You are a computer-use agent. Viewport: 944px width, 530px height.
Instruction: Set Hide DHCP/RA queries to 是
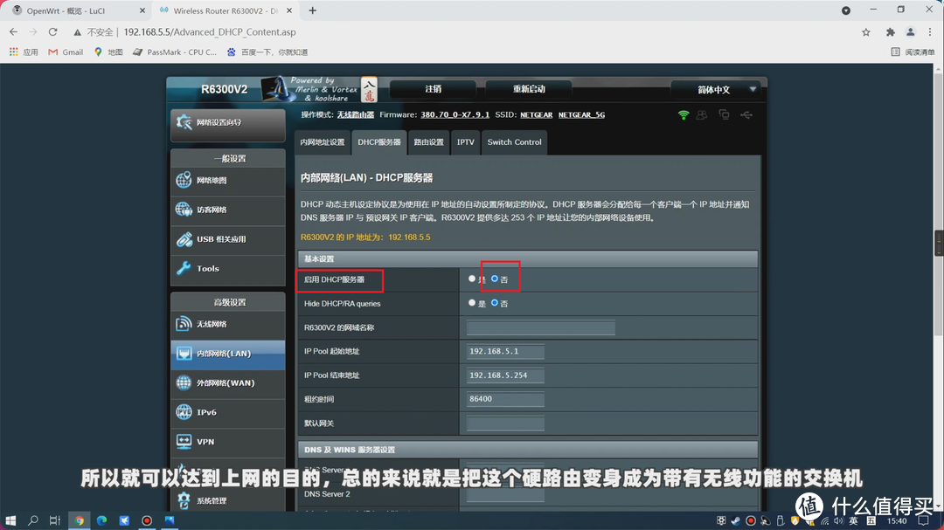coord(472,303)
